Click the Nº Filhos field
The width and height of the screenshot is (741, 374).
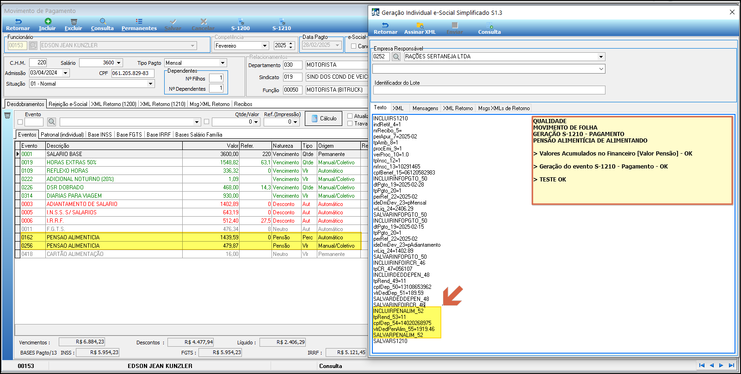[216, 78]
